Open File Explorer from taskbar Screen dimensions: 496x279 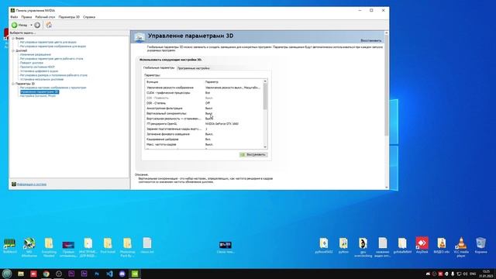[21, 274]
